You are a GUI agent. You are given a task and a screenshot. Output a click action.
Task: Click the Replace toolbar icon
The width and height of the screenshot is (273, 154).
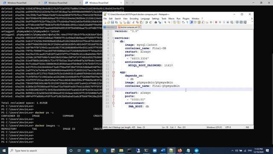(160, 22)
